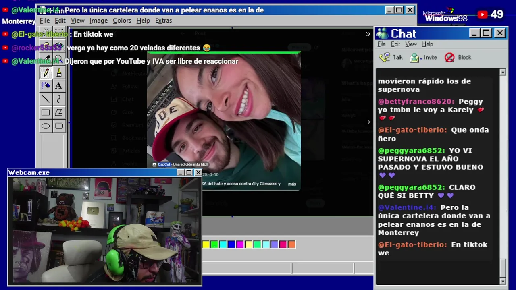Minimize the Webcam.exe window
The width and height of the screenshot is (516, 290).
(180, 172)
